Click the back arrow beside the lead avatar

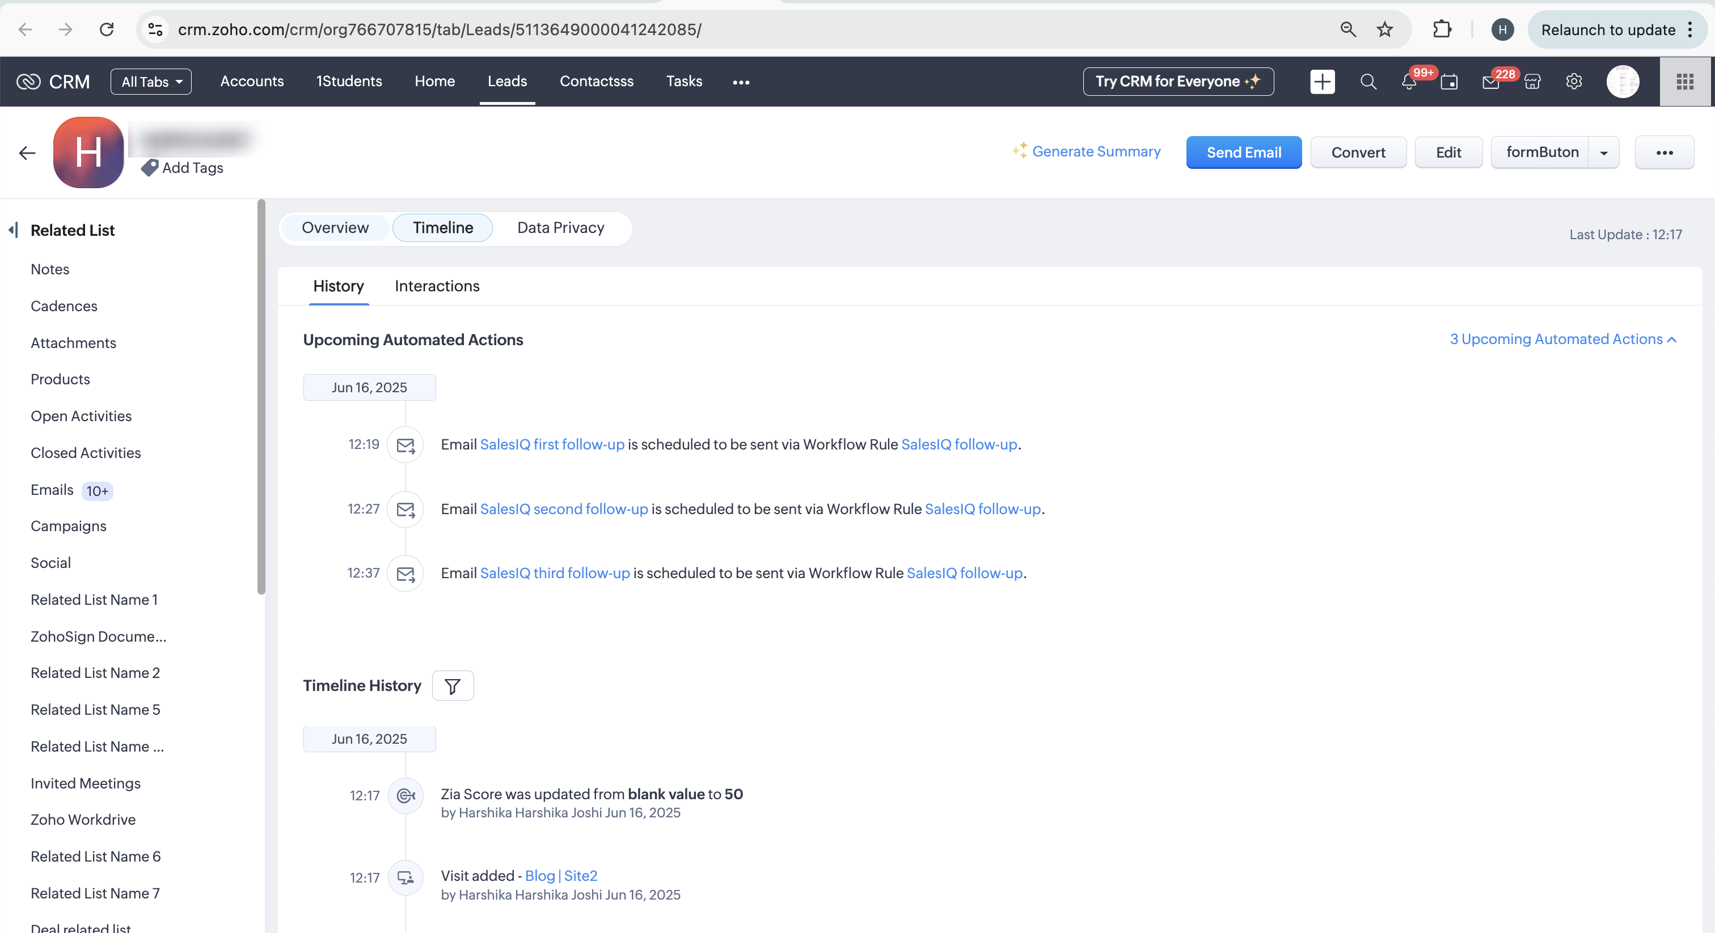coord(27,153)
